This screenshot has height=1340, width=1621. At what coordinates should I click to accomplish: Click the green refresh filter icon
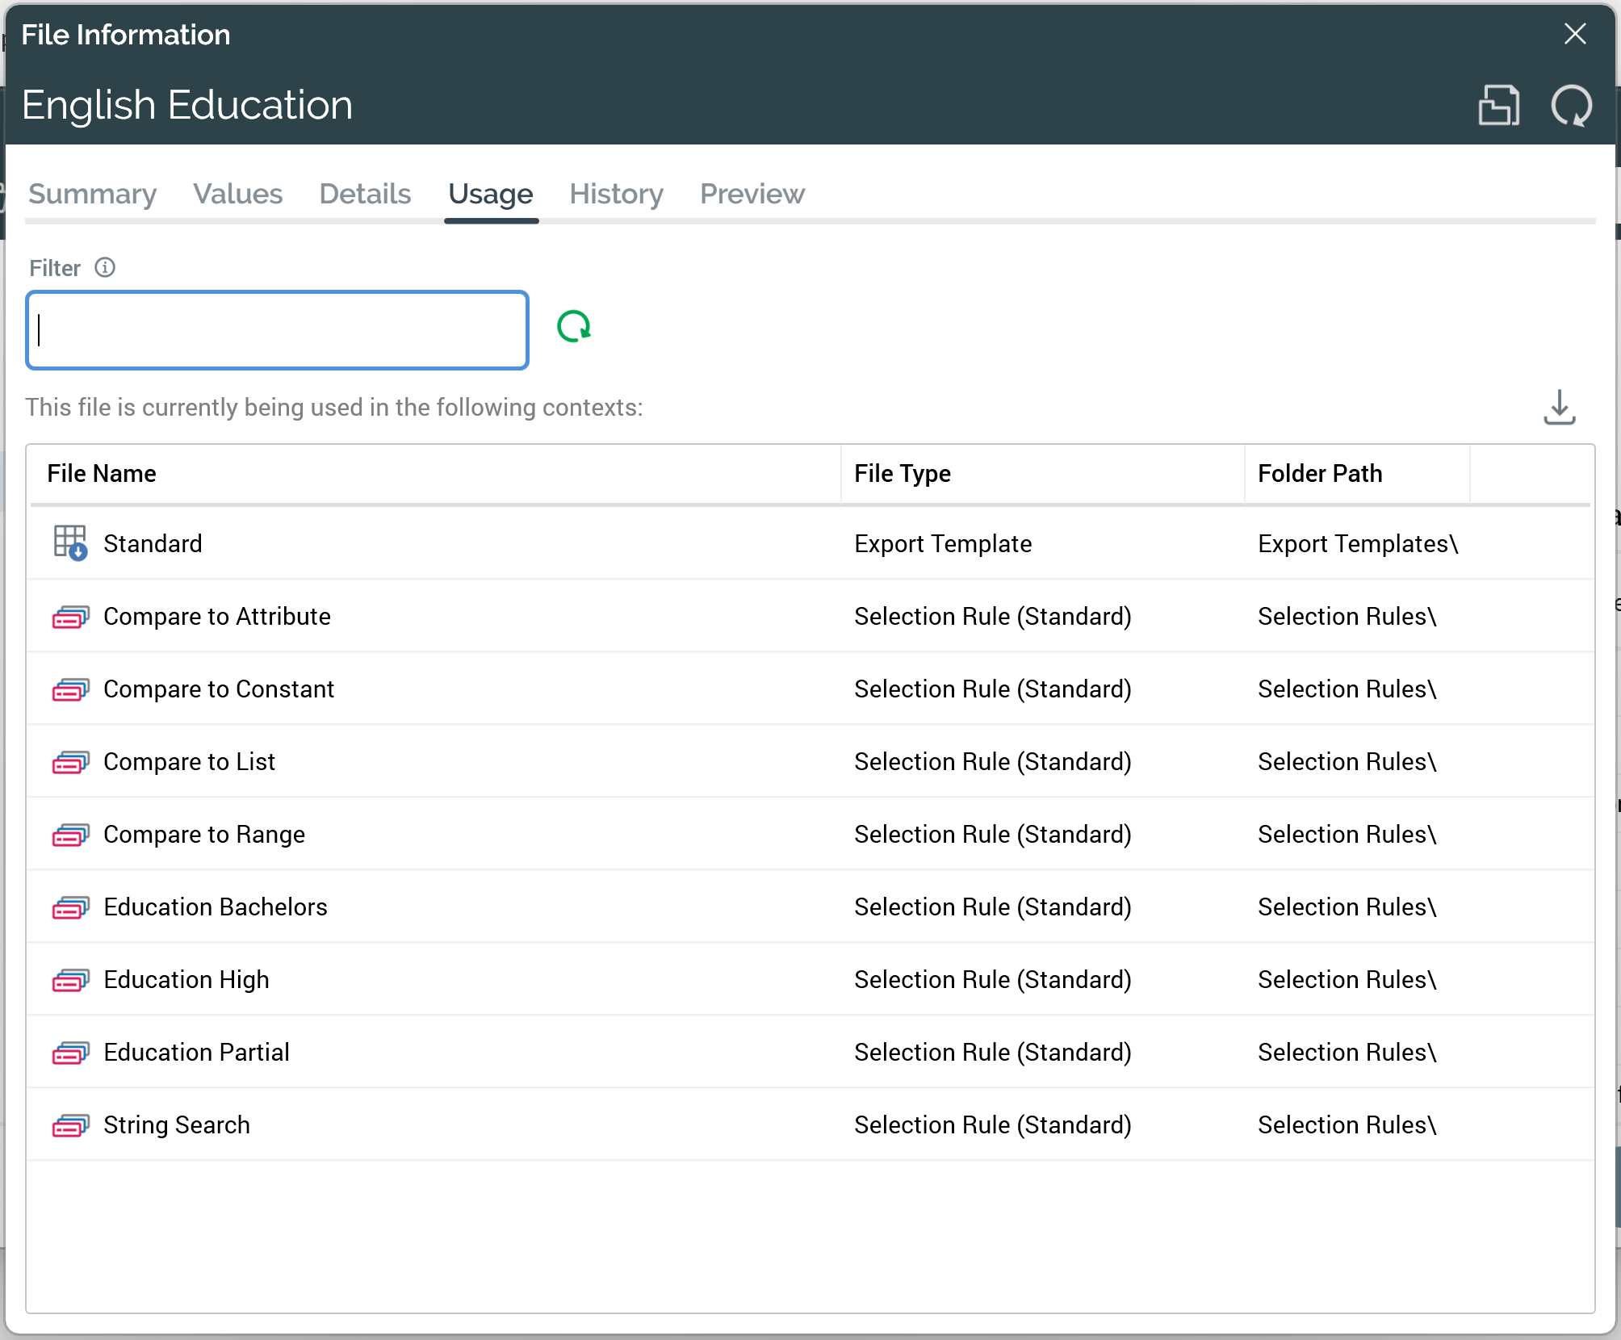(x=574, y=327)
